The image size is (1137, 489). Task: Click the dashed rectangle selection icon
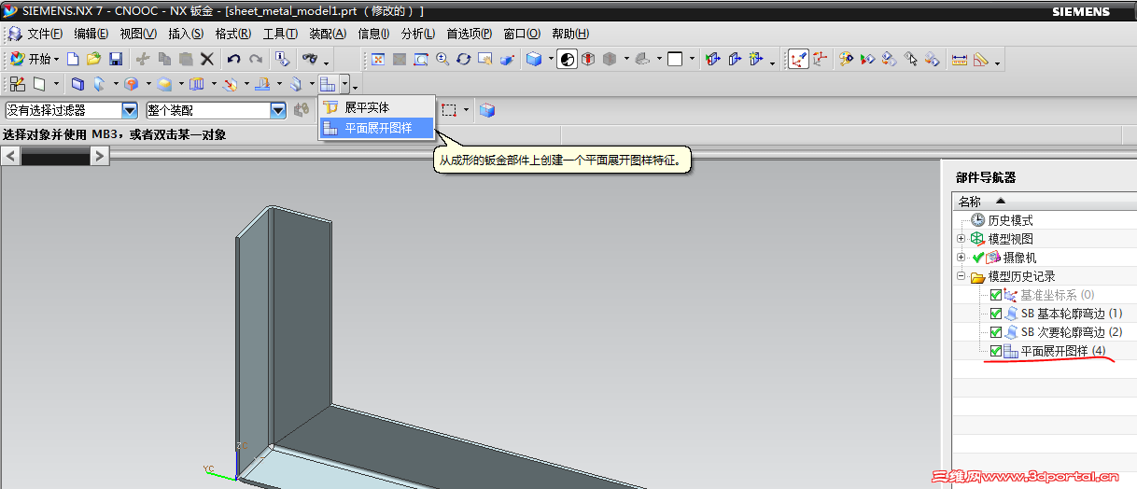tap(449, 110)
